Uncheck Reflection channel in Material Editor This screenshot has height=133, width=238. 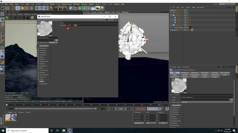[x=50, y=50]
